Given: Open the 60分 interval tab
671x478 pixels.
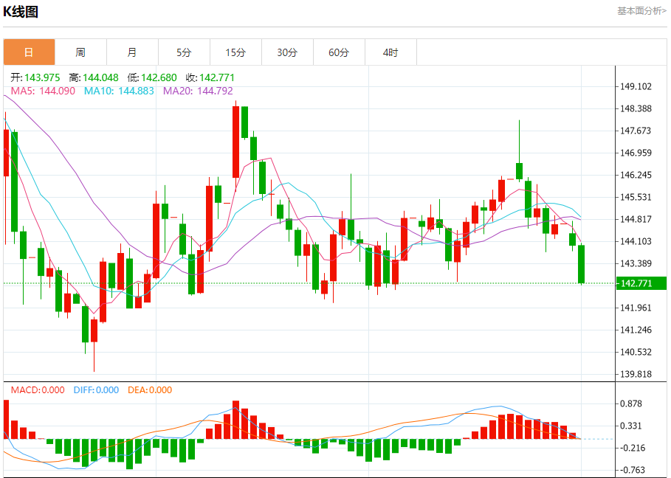Looking at the screenshot, I should click(x=339, y=52).
